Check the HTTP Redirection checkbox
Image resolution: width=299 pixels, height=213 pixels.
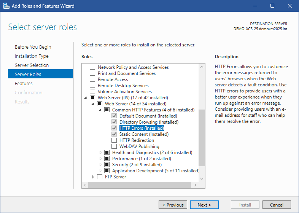pos(114,140)
